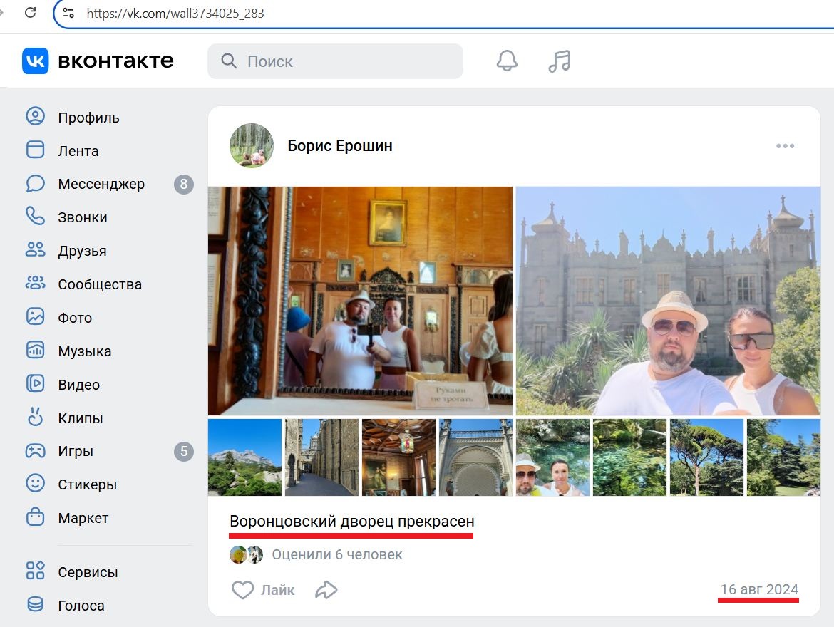Screen dimensions: 834x627
Task: Open the post options ellipsis menu
Action: click(785, 145)
